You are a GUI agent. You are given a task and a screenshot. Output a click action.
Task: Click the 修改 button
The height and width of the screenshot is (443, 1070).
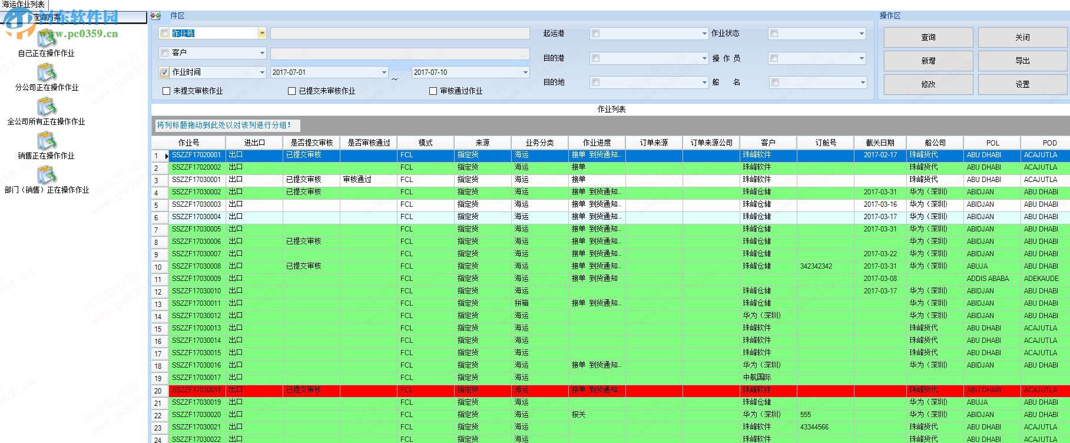pos(928,84)
